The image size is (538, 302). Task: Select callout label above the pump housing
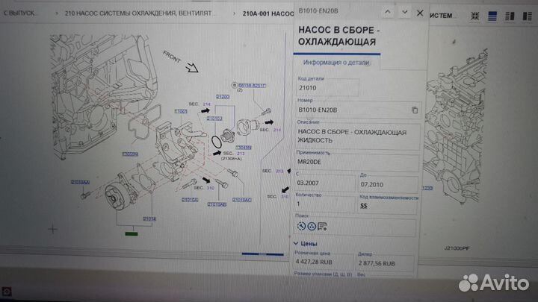click(x=181, y=111)
